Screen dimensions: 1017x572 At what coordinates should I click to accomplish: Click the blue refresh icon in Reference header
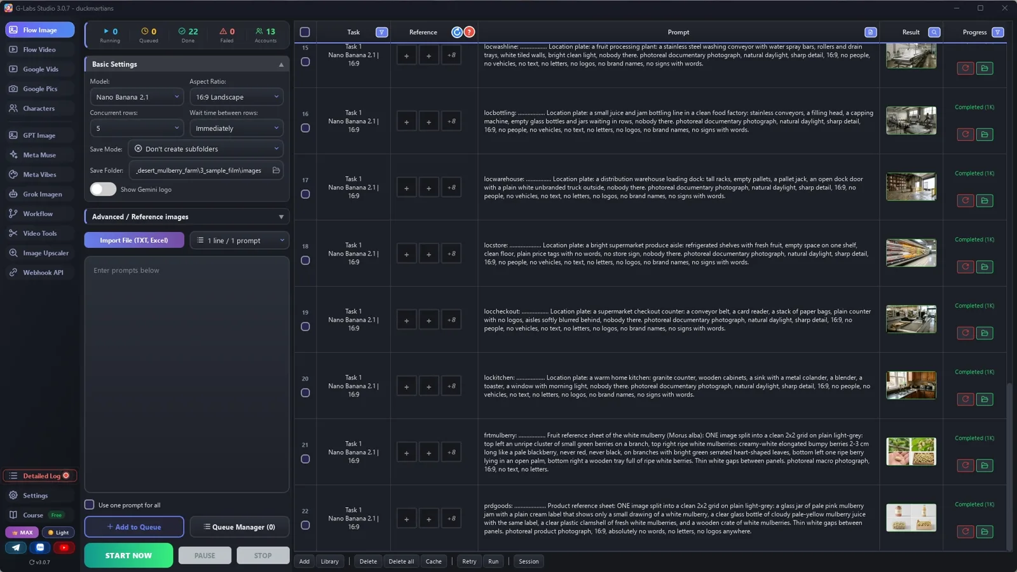coord(457,32)
